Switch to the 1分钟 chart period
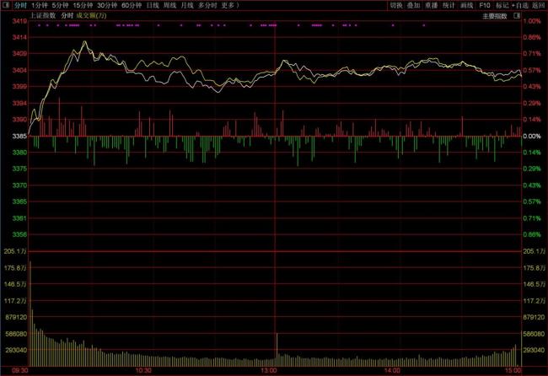This screenshot has height=376, width=548. pyautogui.click(x=39, y=5)
